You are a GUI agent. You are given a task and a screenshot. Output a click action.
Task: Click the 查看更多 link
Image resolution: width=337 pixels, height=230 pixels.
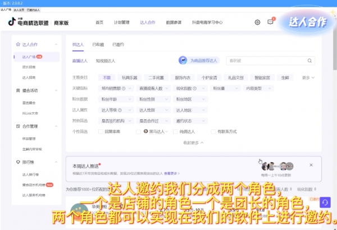pos(172,173)
